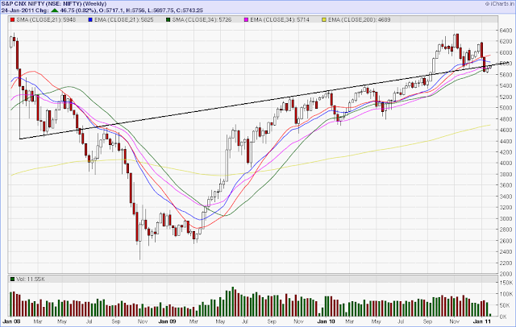Image resolution: width=516 pixels, height=327 pixels.
Task: Click the Vol: 11.55K label
Action: [x=31, y=279]
